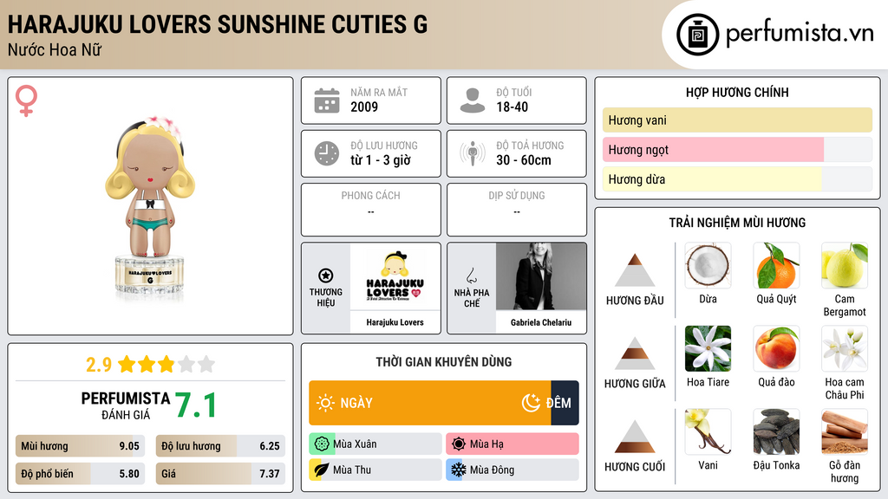This screenshot has width=888, height=499.
Task: Click the Harajuku Lovers Sunshine Cuties G title
Action: (x=218, y=25)
